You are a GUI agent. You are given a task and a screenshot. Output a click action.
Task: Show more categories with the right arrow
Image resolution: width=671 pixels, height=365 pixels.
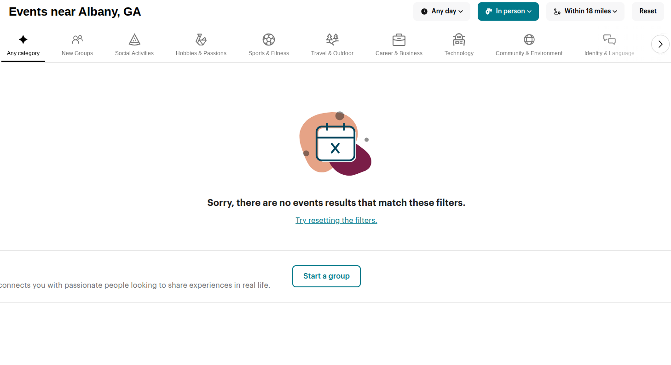660,44
